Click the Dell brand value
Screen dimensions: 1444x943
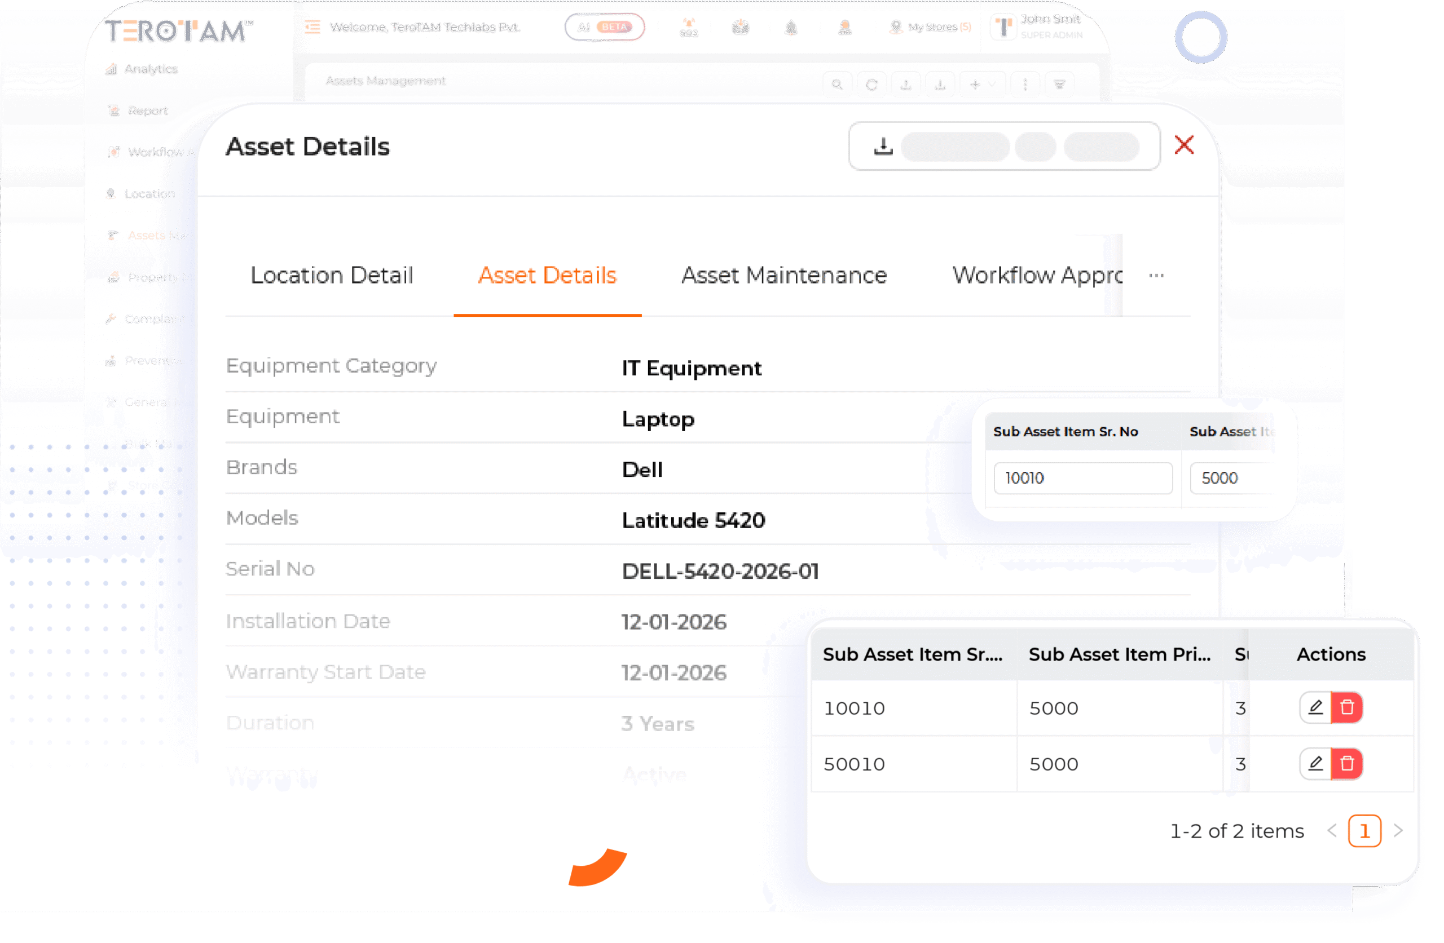pyautogui.click(x=642, y=470)
